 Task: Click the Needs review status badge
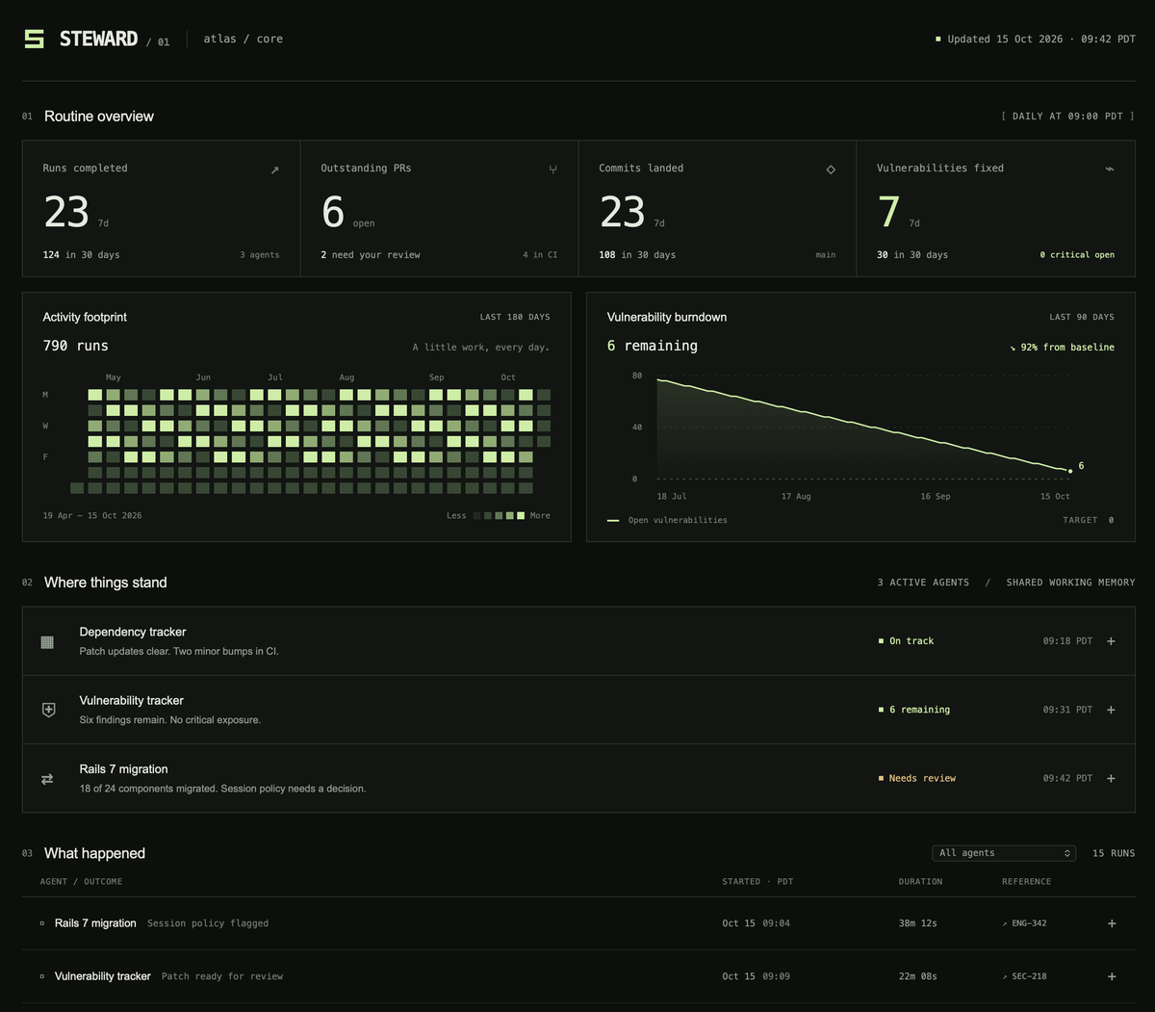[x=916, y=778]
